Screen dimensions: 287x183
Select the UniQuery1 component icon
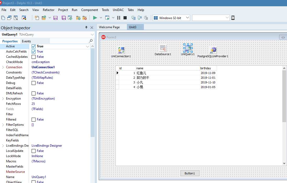click(x=188, y=48)
